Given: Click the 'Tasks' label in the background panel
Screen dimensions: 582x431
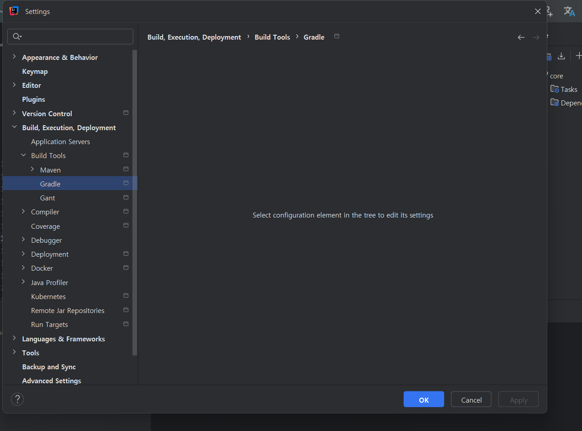Looking at the screenshot, I should 569,89.
